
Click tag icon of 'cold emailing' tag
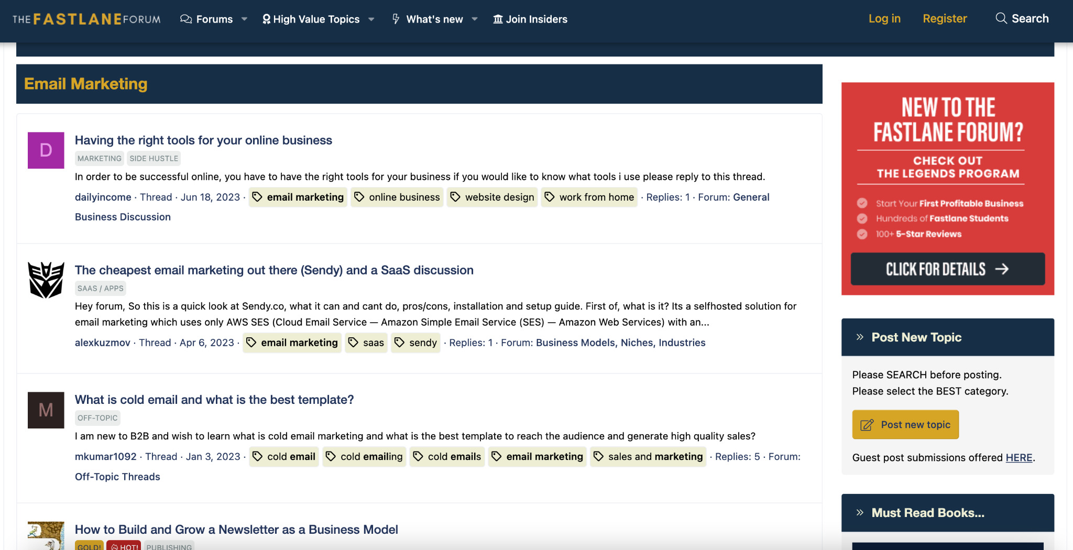click(331, 457)
